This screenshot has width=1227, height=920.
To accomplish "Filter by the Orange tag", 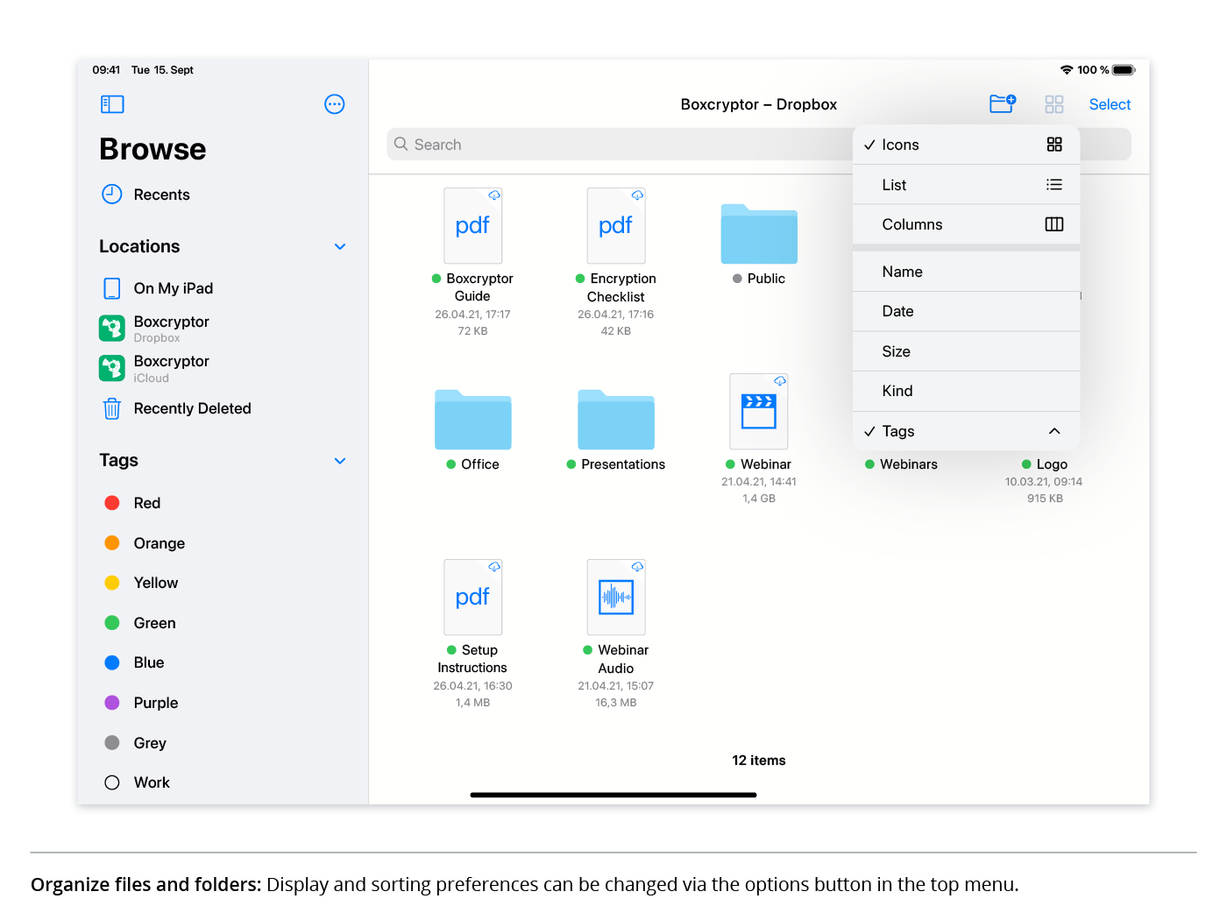I will click(x=145, y=543).
